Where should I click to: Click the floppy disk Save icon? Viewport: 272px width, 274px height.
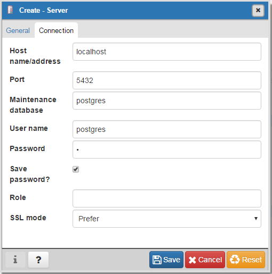tap(157, 260)
